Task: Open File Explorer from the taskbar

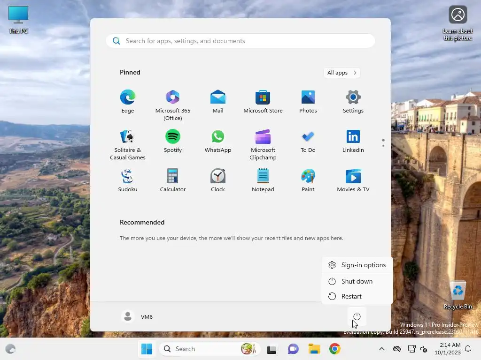Action: (x=314, y=349)
